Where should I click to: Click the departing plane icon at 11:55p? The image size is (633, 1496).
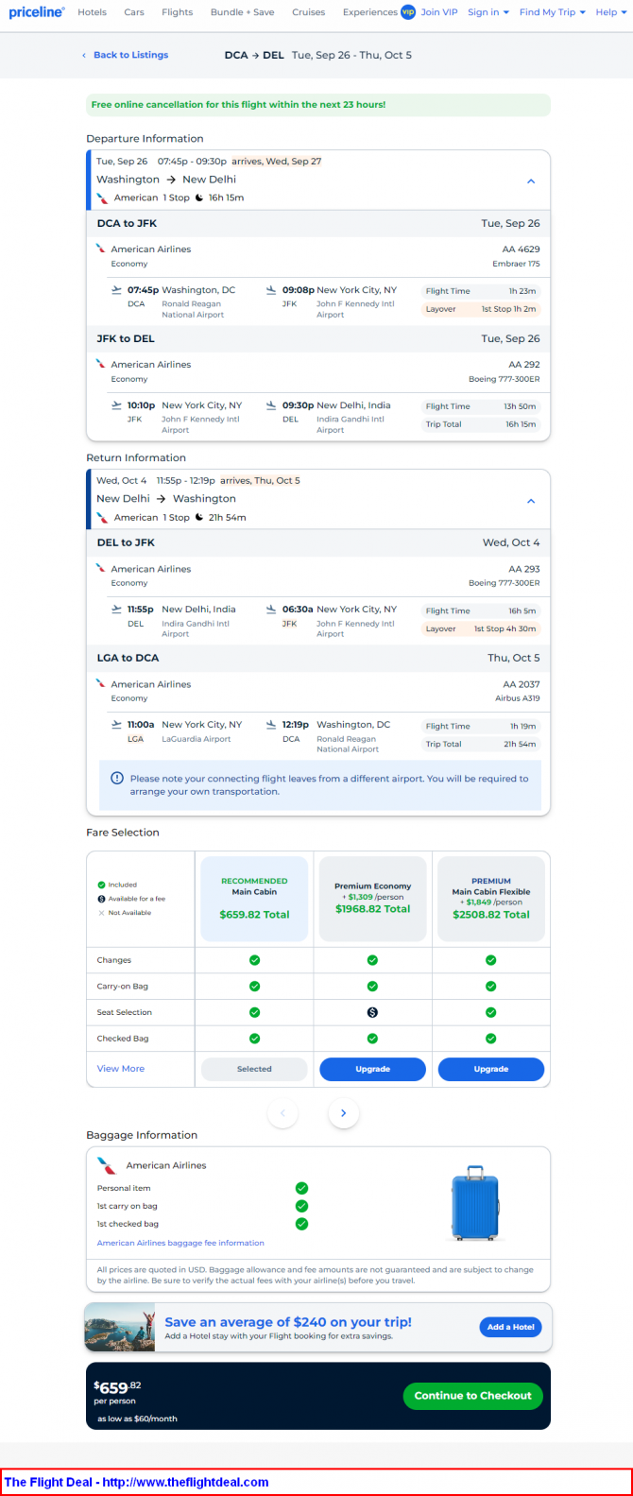[117, 610]
